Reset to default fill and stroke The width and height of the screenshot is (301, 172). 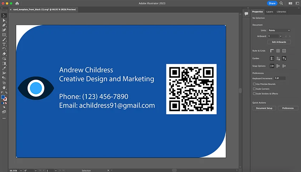[x=2, y=92]
